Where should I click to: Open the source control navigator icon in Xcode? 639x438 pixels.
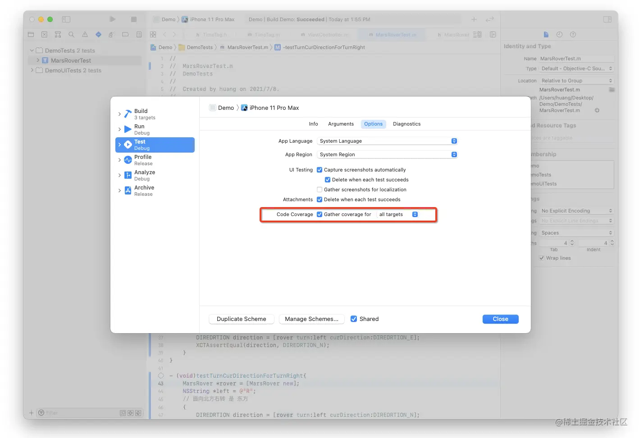click(44, 35)
